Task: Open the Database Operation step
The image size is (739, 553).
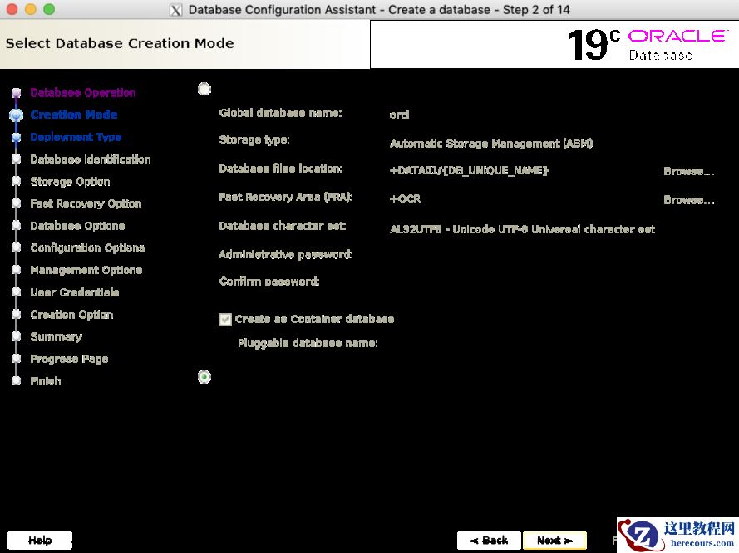Action: pos(83,93)
